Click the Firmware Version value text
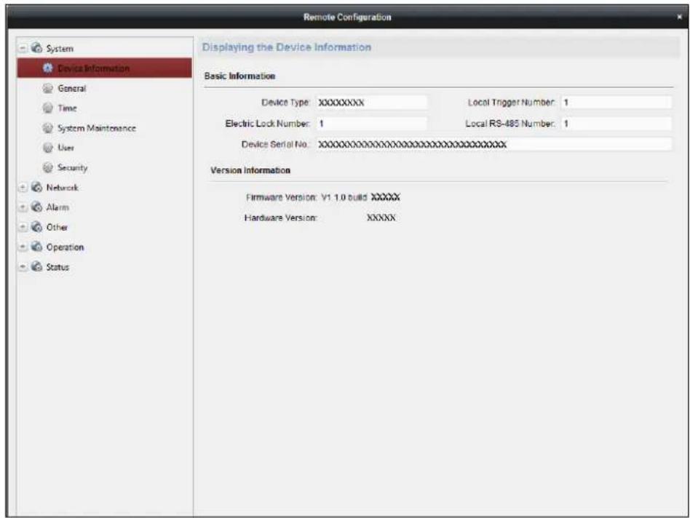The height and width of the screenshot is (518, 690). point(360,197)
